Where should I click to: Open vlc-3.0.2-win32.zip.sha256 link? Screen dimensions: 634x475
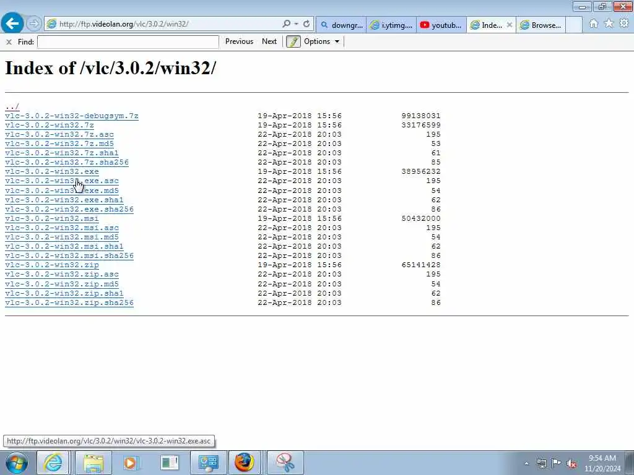point(69,302)
